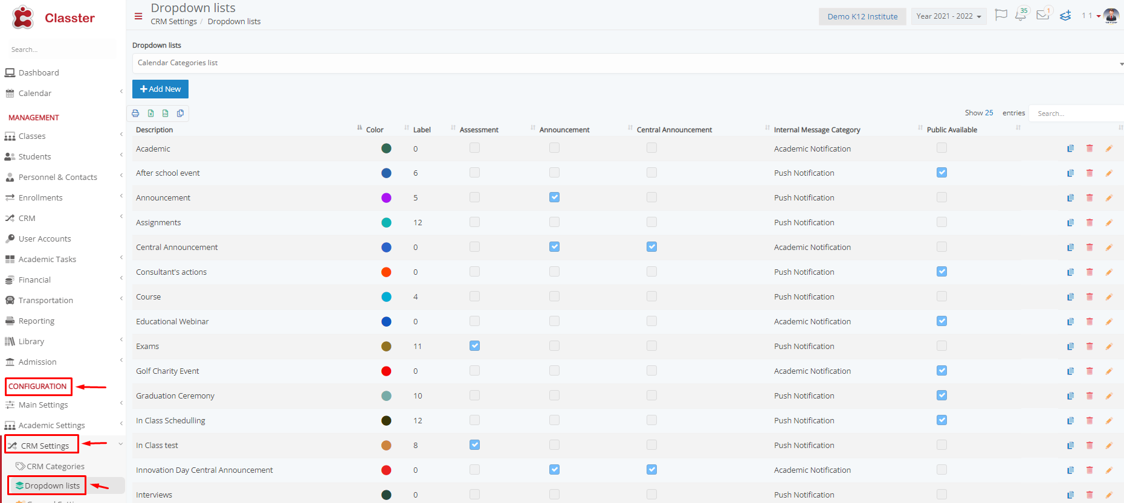Toggle Public Available for Consultant's actions
Image resolution: width=1124 pixels, height=503 pixels.
coord(942,272)
